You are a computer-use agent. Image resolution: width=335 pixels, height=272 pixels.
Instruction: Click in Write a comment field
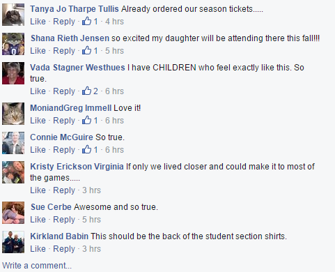pos(167,266)
